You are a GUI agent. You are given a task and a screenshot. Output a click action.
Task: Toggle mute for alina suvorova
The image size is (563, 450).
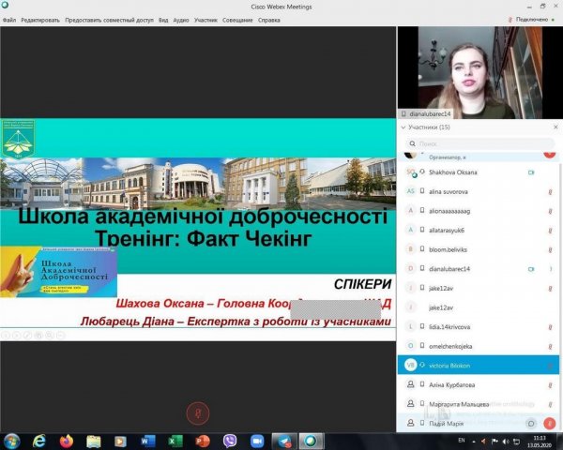pyautogui.click(x=549, y=192)
